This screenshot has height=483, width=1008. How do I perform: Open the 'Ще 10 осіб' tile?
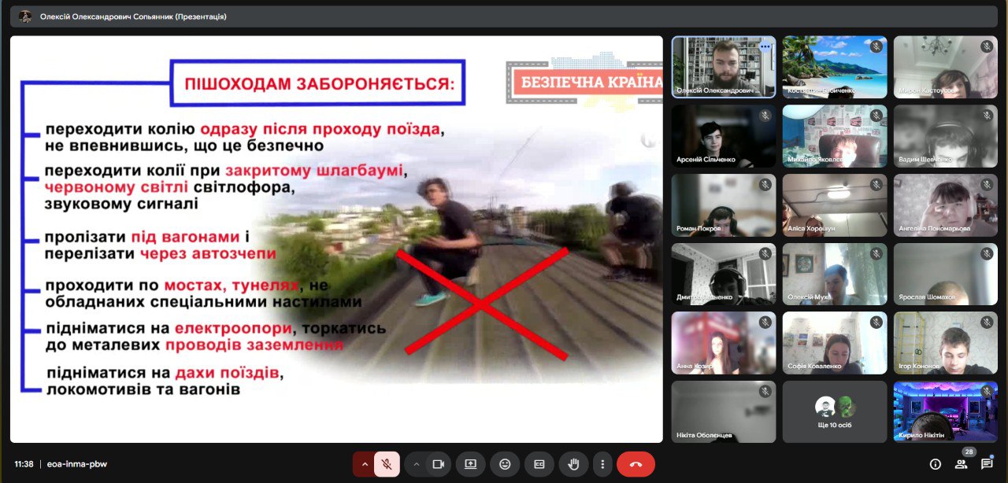click(x=835, y=411)
